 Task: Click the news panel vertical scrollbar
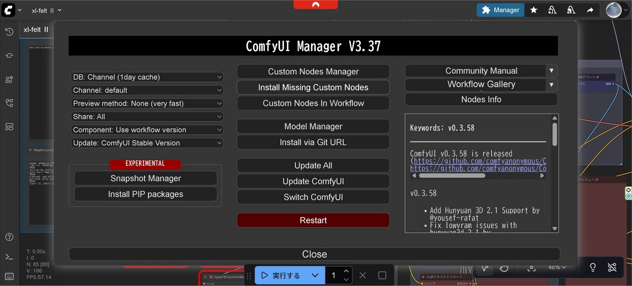(555, 134)
